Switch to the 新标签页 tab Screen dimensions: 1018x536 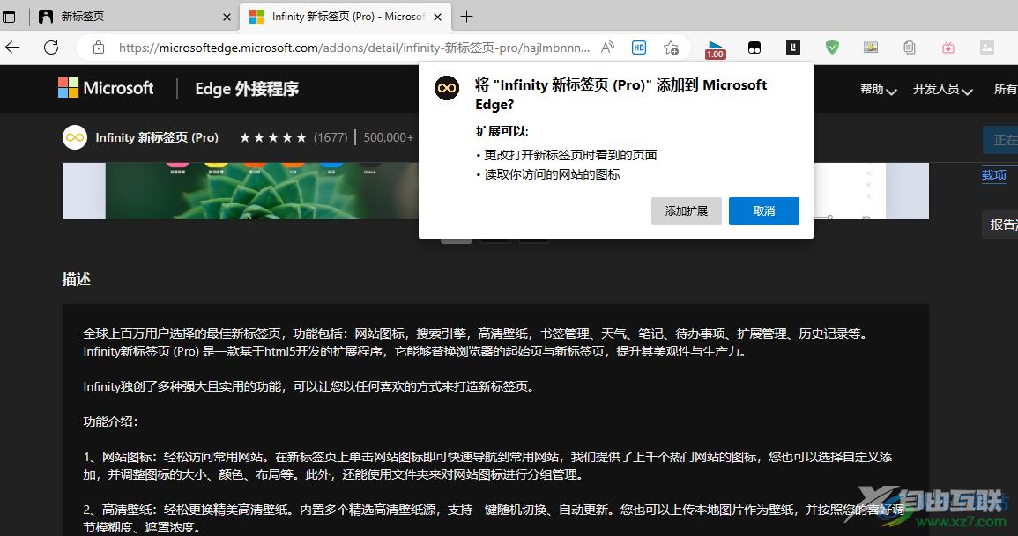pyautogui.click(x=135, y=17)
